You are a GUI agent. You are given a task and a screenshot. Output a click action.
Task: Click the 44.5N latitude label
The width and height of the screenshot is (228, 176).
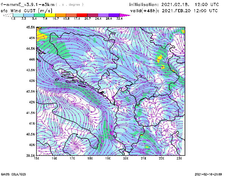coord(30,48)
